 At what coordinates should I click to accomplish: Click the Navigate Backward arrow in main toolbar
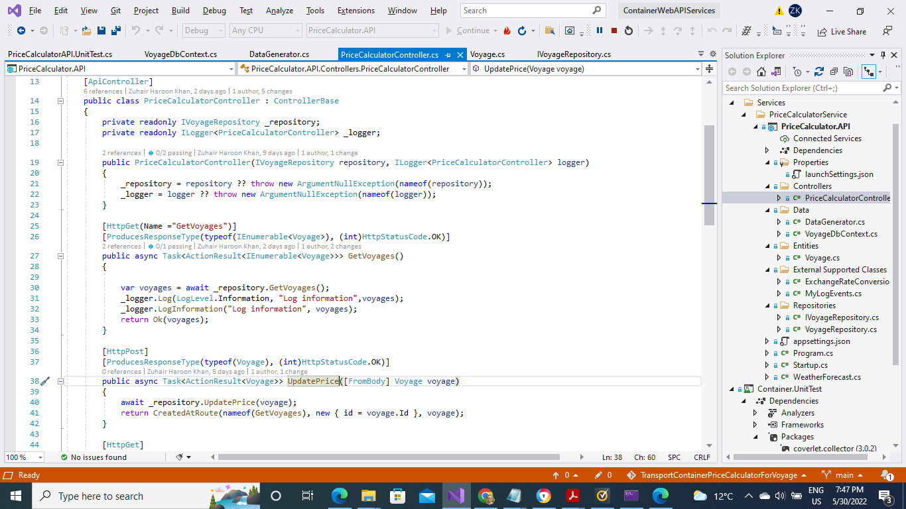[21, 30]
